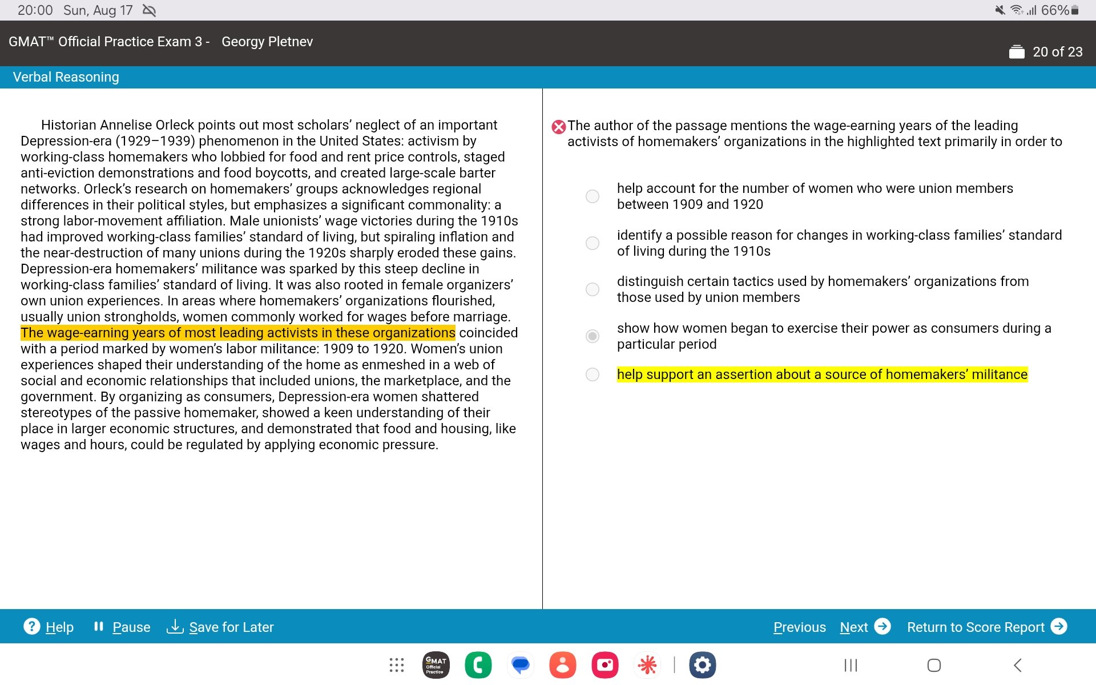Open the app drawer grid icon
This screenshot has height=685, width=1096.
click(x=396, y=664)
